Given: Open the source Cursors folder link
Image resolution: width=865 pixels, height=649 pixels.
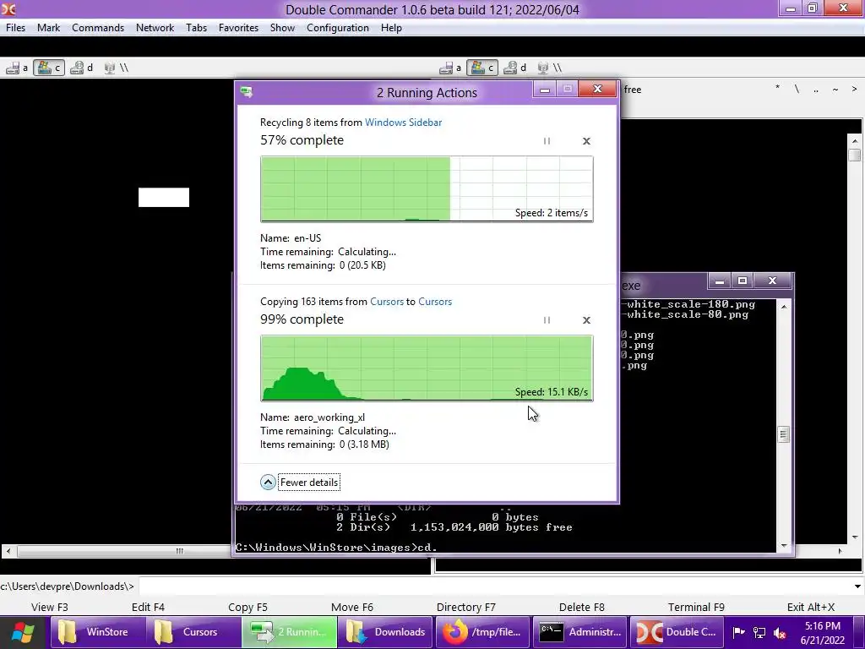Looking at the screenshot, I should tap(387, 302).
